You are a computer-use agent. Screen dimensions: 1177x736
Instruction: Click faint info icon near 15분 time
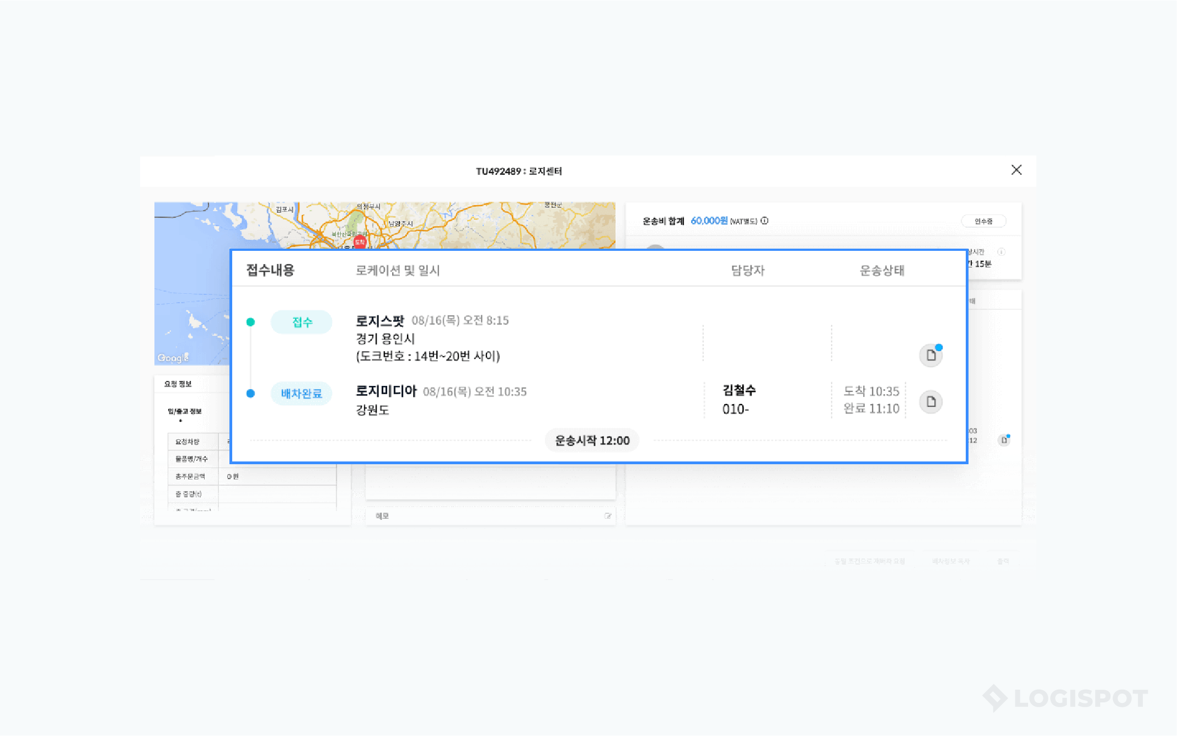point(1001,252)
